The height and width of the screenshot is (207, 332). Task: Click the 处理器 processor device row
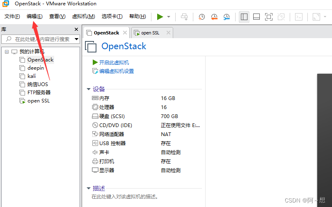[146, 107]
